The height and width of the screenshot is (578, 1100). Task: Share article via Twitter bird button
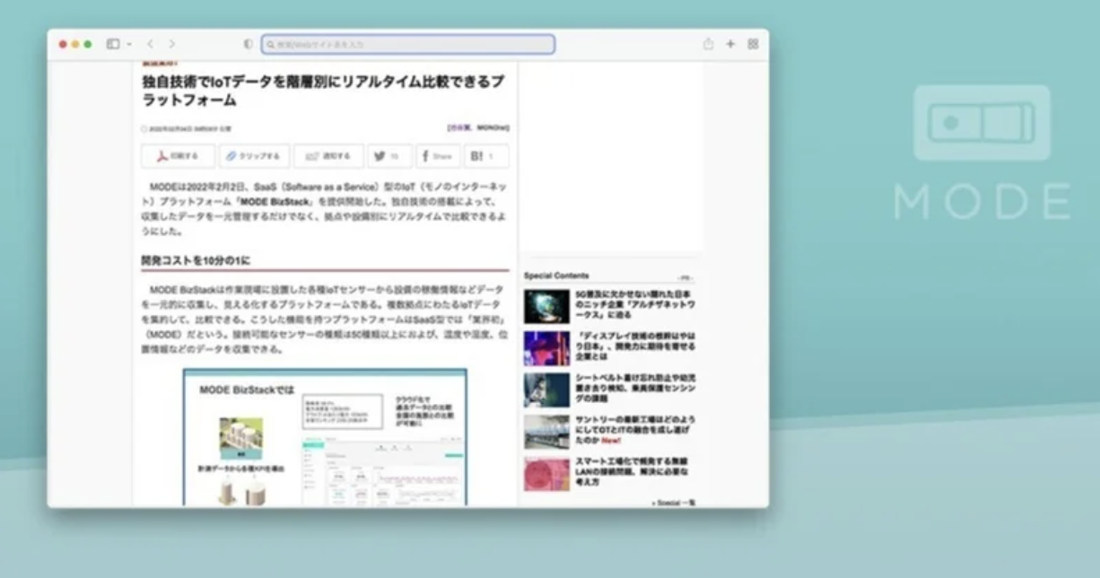coord(389,156)
